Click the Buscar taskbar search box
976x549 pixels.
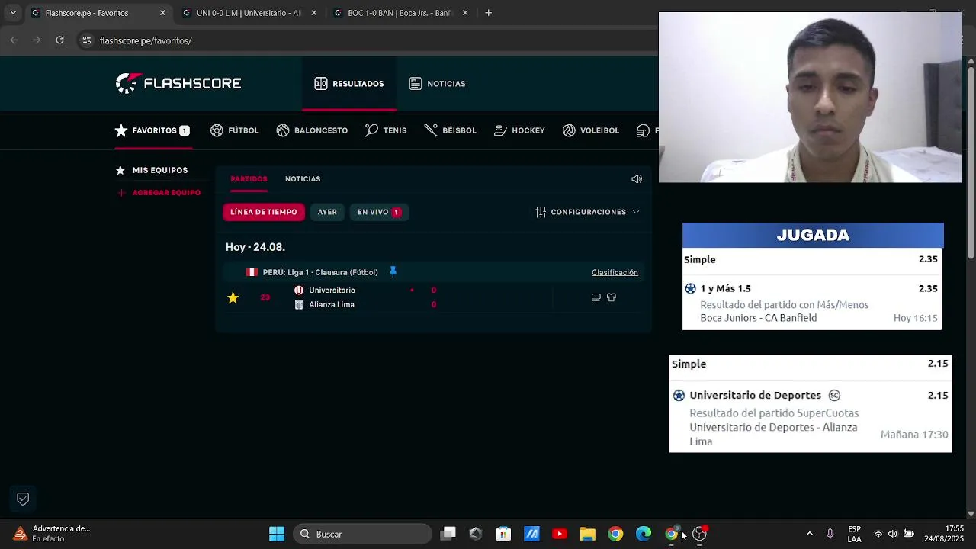pos(363,534)
